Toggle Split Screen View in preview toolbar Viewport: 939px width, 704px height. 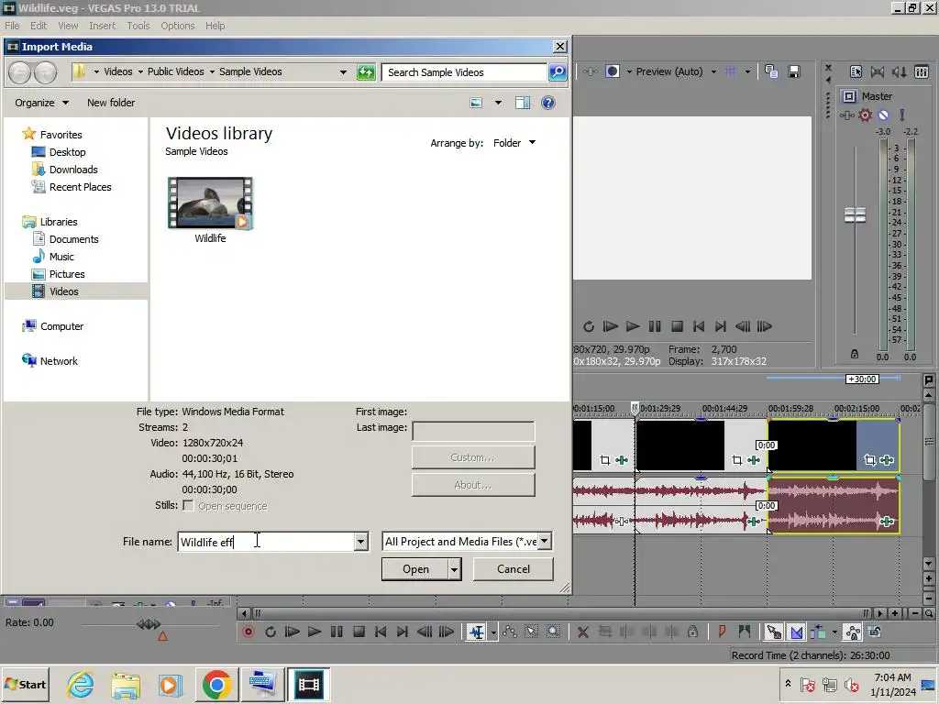tap(612, 71)
